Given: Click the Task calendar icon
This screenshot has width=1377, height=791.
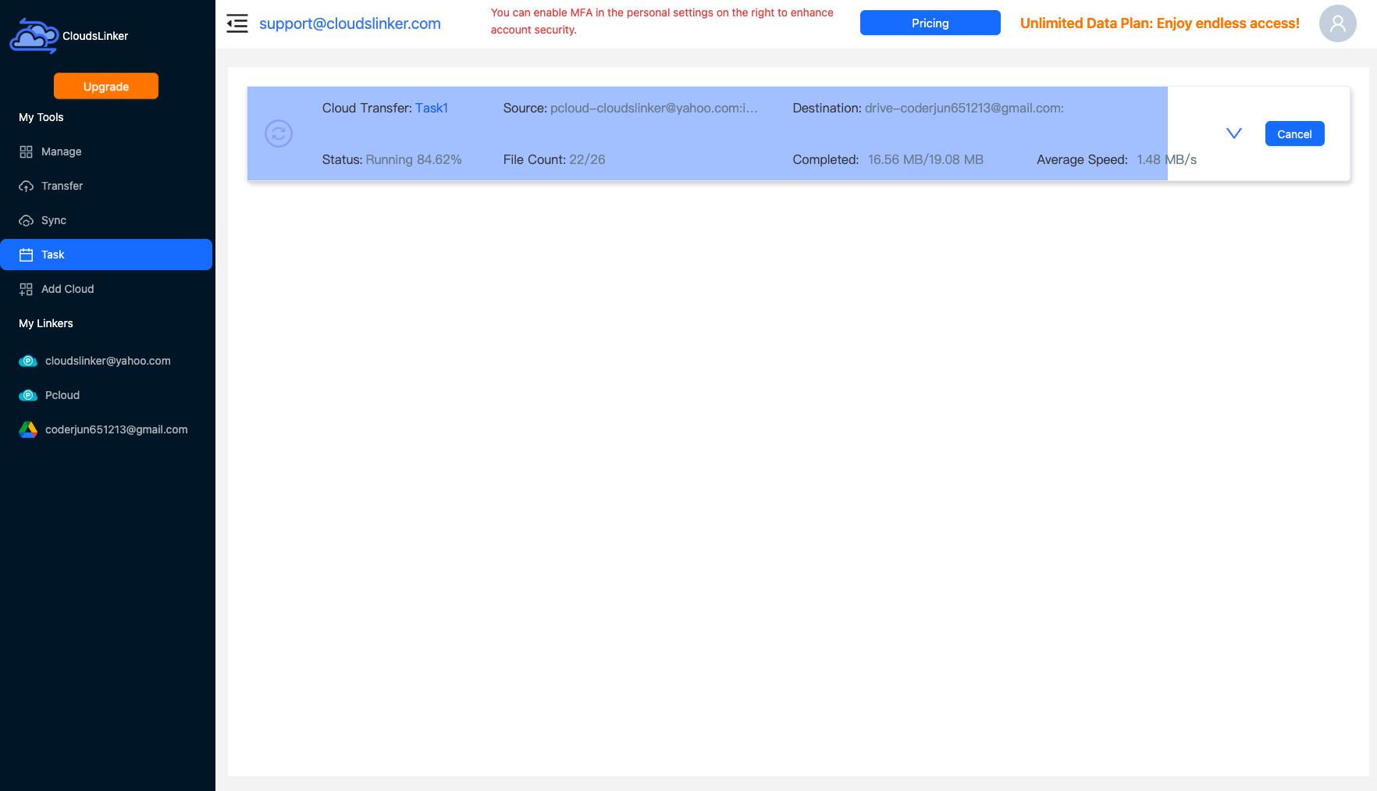Looking at the screenshot, I should point(26,255).
